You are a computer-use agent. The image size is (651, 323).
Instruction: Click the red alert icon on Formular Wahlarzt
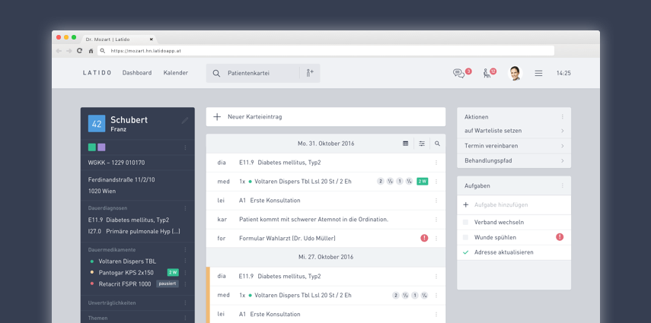pyautogui.click(x=424, y=238)
